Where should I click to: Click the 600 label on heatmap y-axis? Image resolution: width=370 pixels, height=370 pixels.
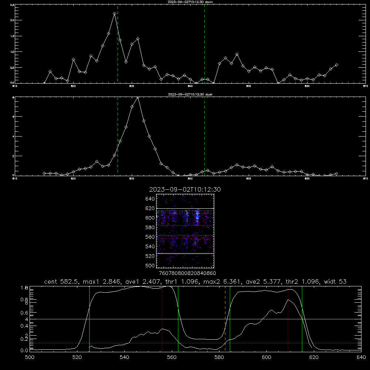150,218
